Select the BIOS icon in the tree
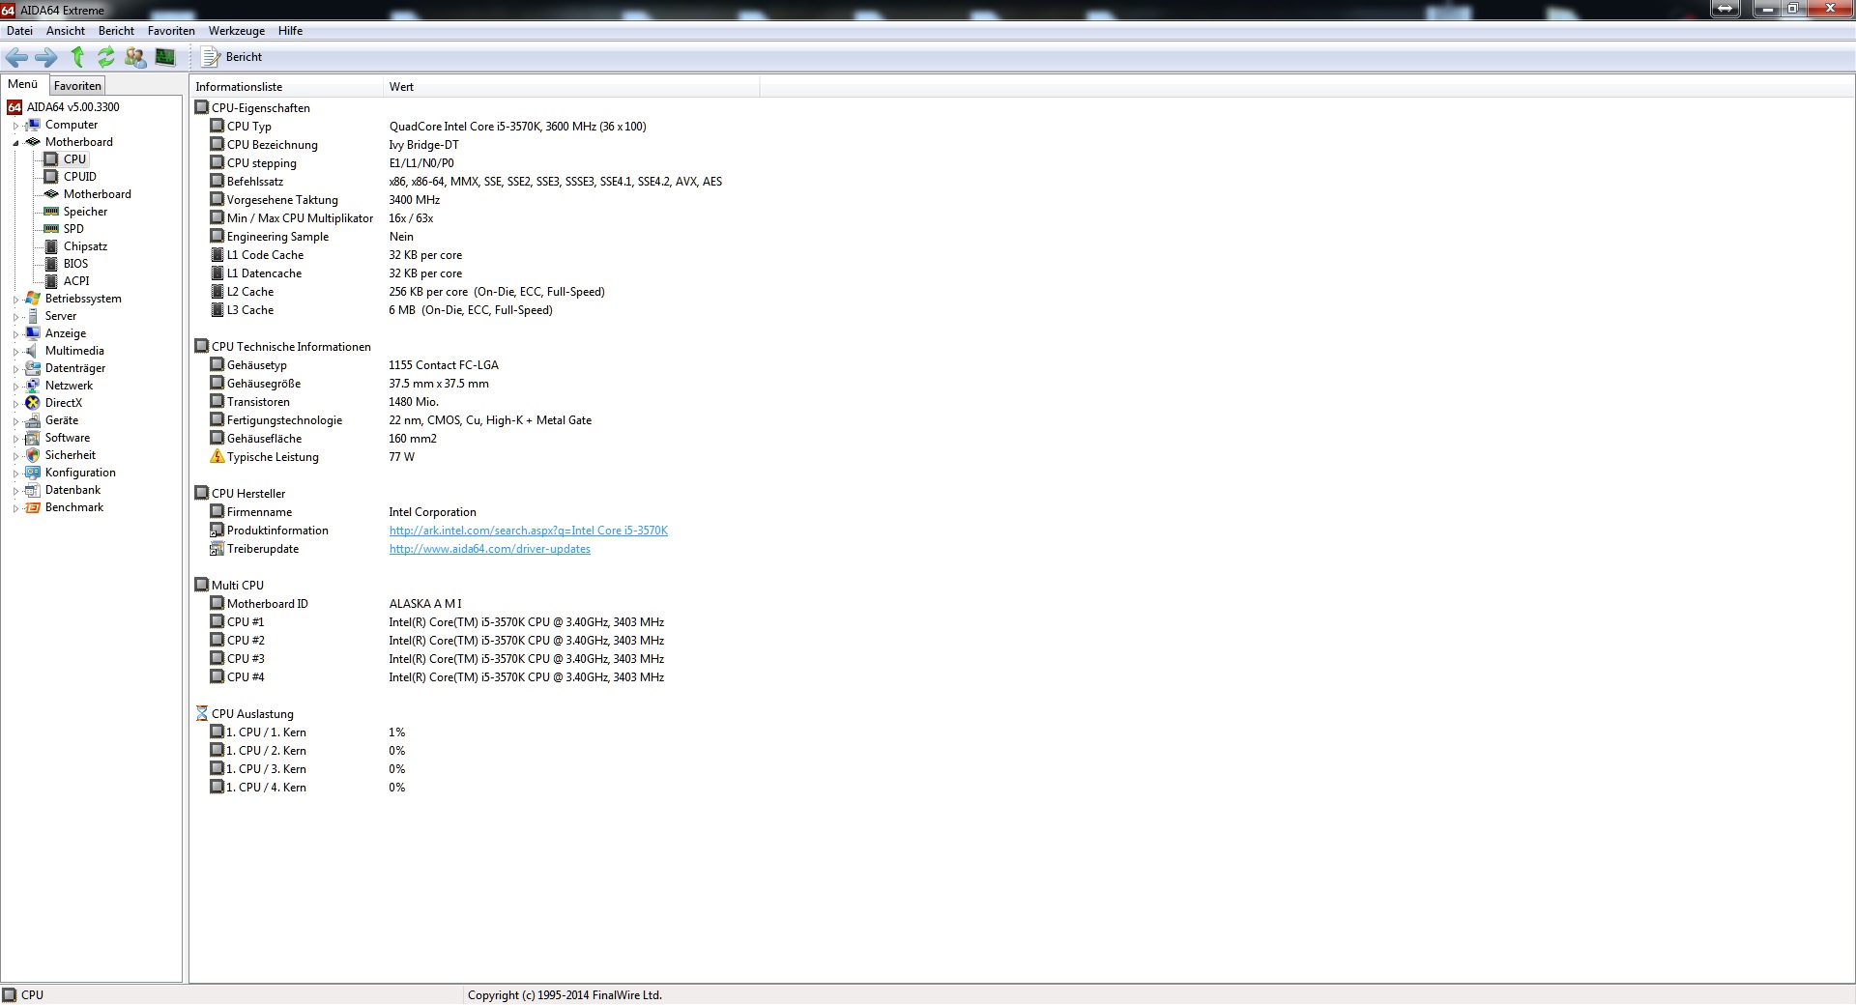 click(51, 264)
